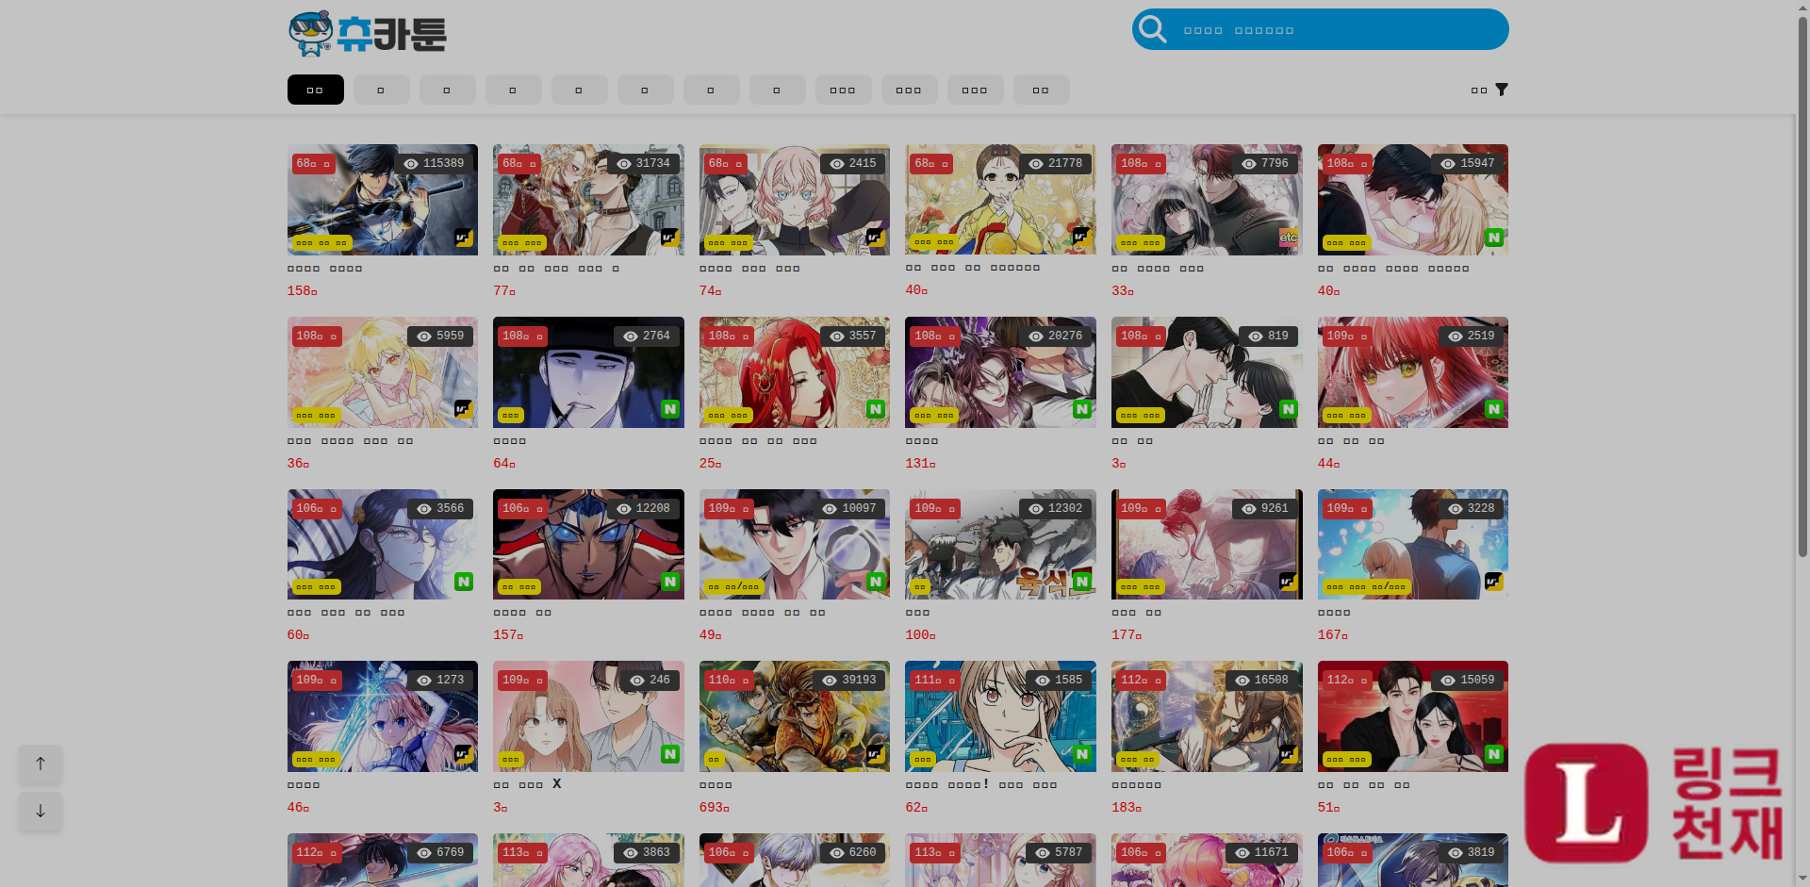Open the site logo with the penguin mascot

click(368, 34)
